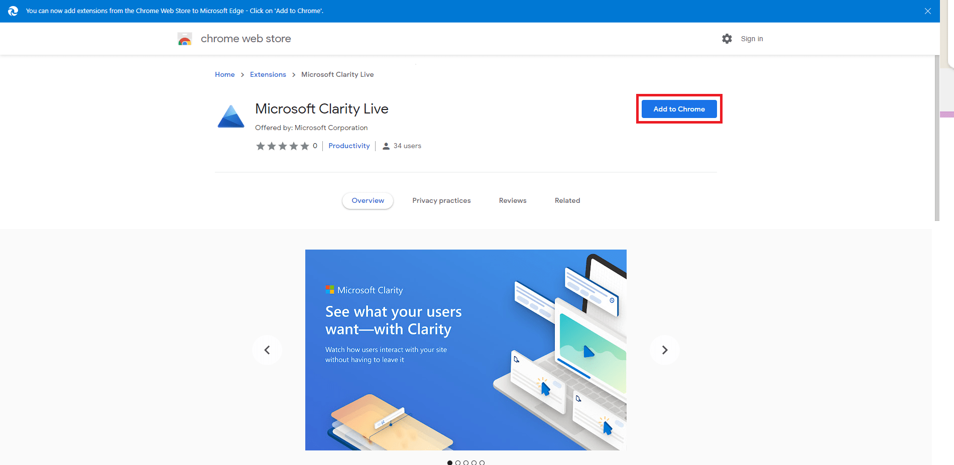Click the Microsoft Clarity promo screenshot
This screenshot has height=465, width=954.
pyautogui.click(x=466, y=350)
